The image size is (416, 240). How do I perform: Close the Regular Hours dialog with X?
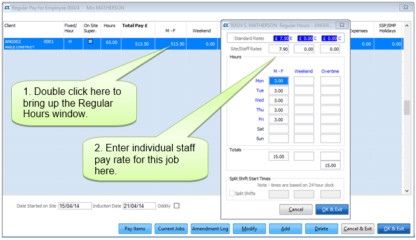(x=342, y=25)
